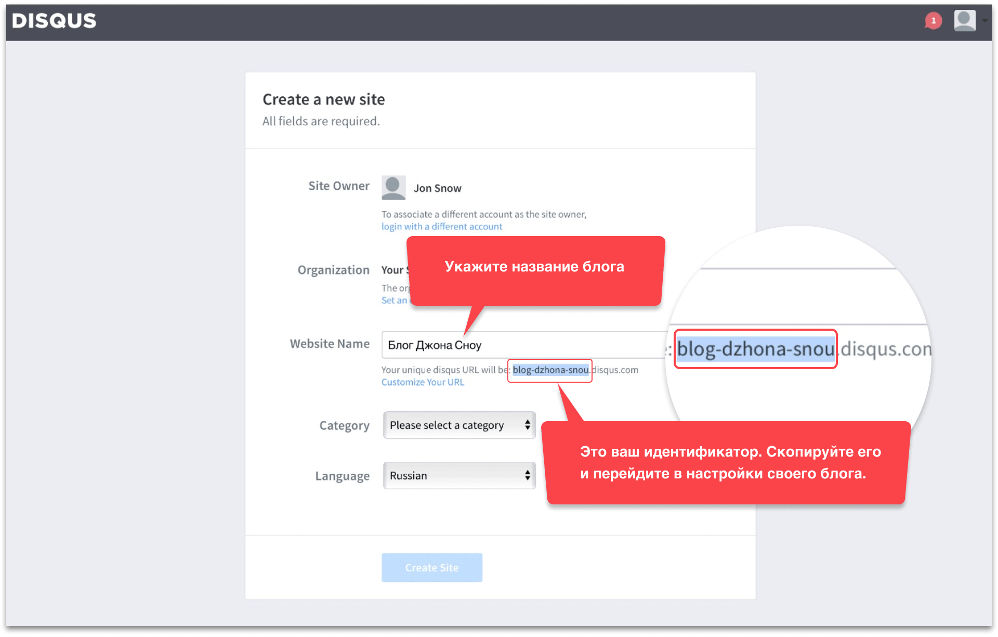Screen dimensions: 998x637
Task: Click the magnified blog-dzhona-snou identifier
Action: tap(755, 349)
